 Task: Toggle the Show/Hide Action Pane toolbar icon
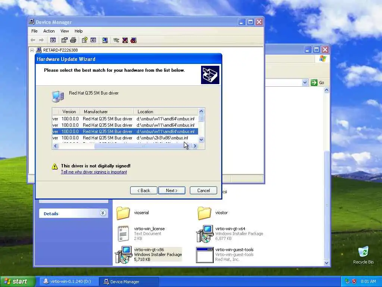coord(93,40)
